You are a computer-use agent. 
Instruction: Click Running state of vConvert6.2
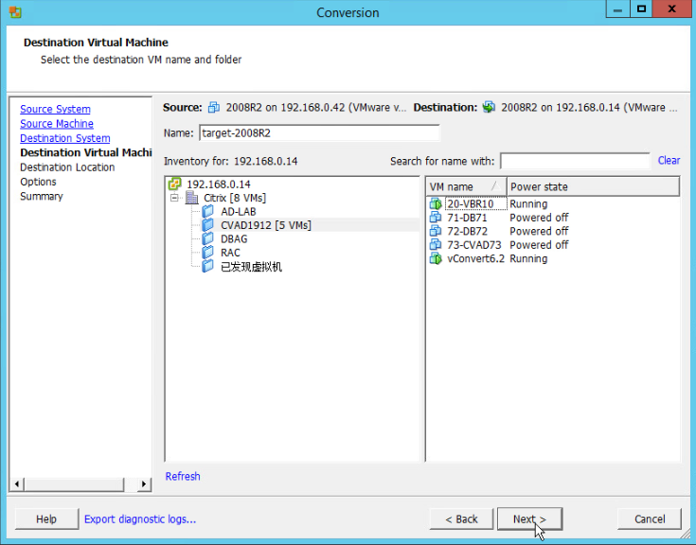pos(528,258)
